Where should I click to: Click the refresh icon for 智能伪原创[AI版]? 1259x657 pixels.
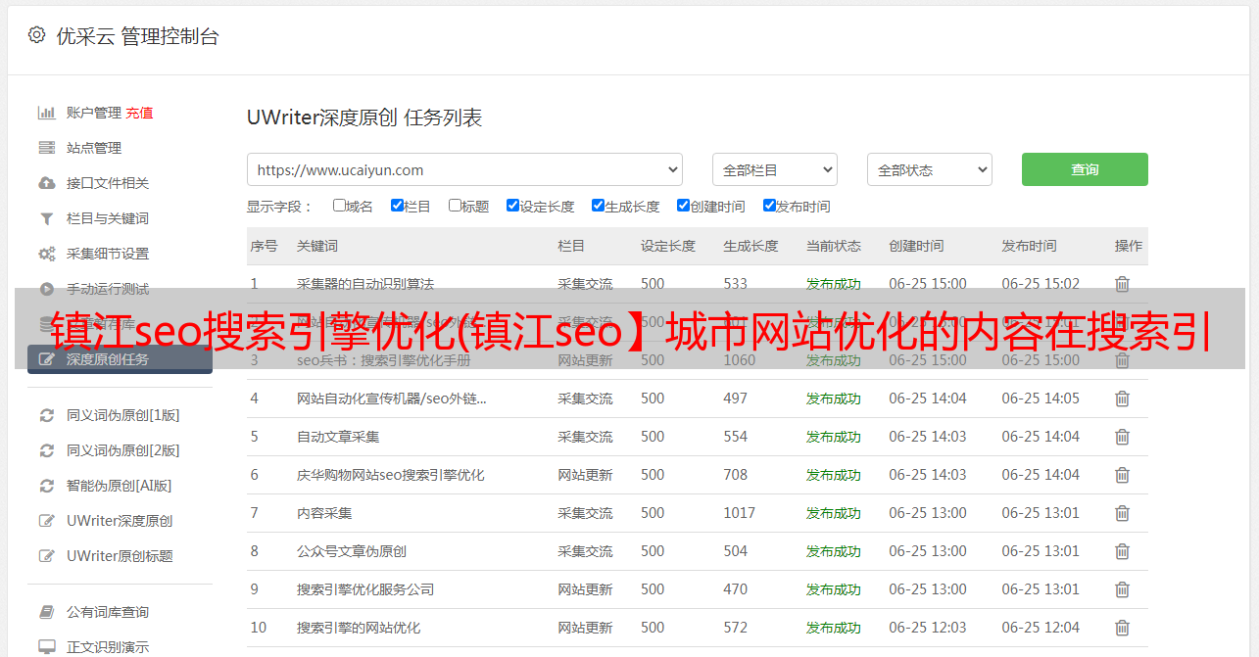46,486
